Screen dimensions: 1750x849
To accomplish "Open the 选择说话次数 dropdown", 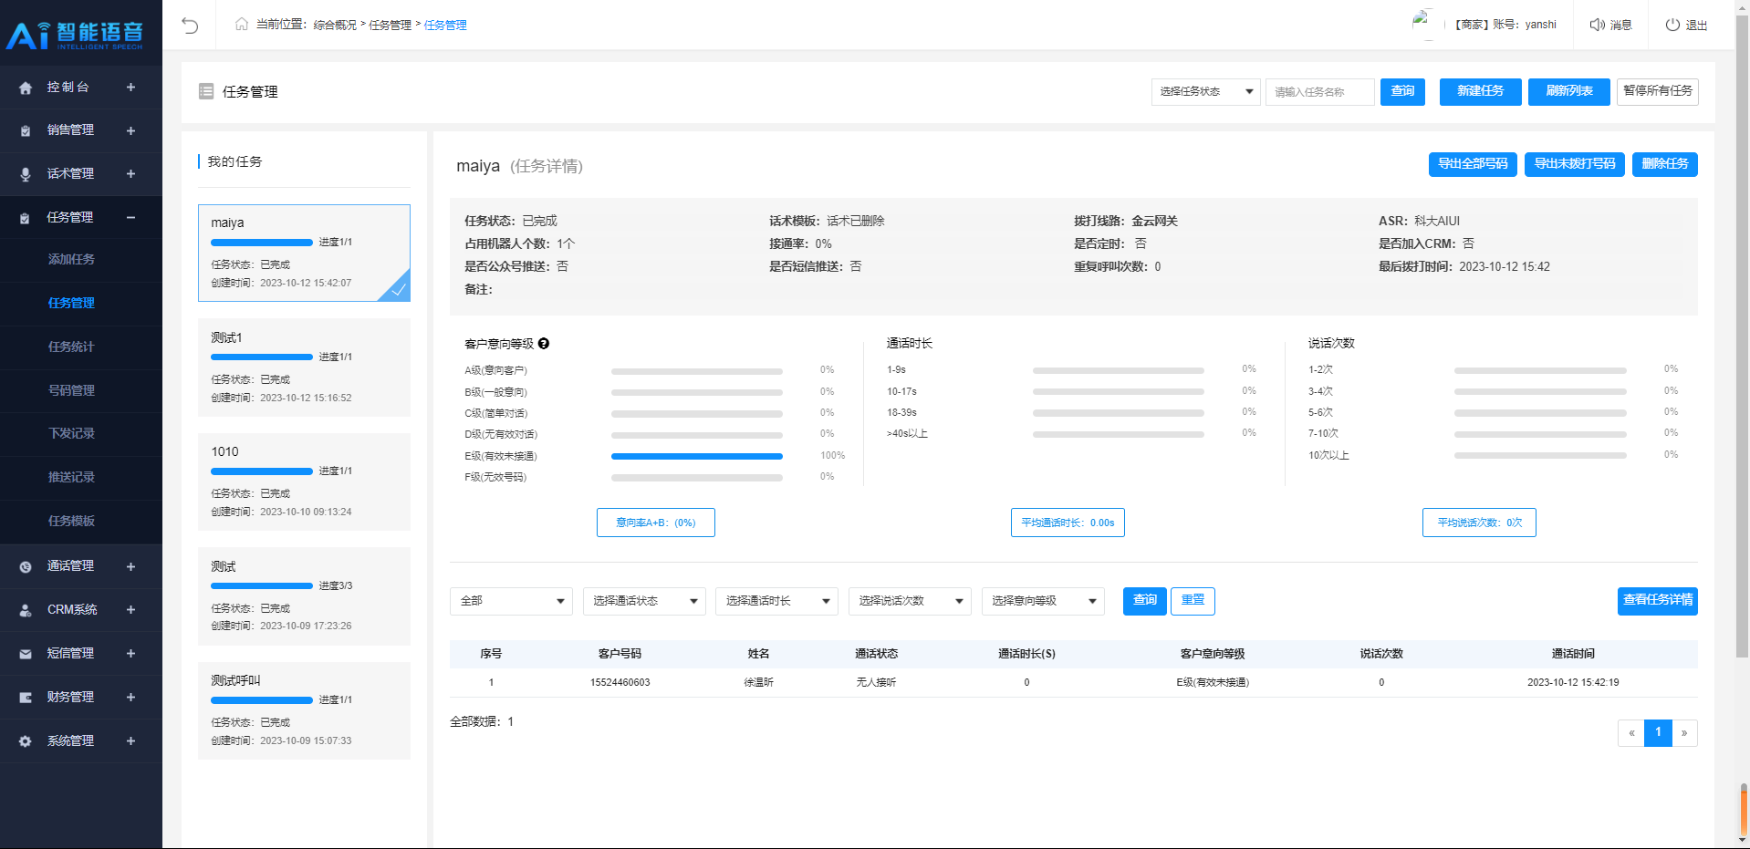I will tap(910, 601).
